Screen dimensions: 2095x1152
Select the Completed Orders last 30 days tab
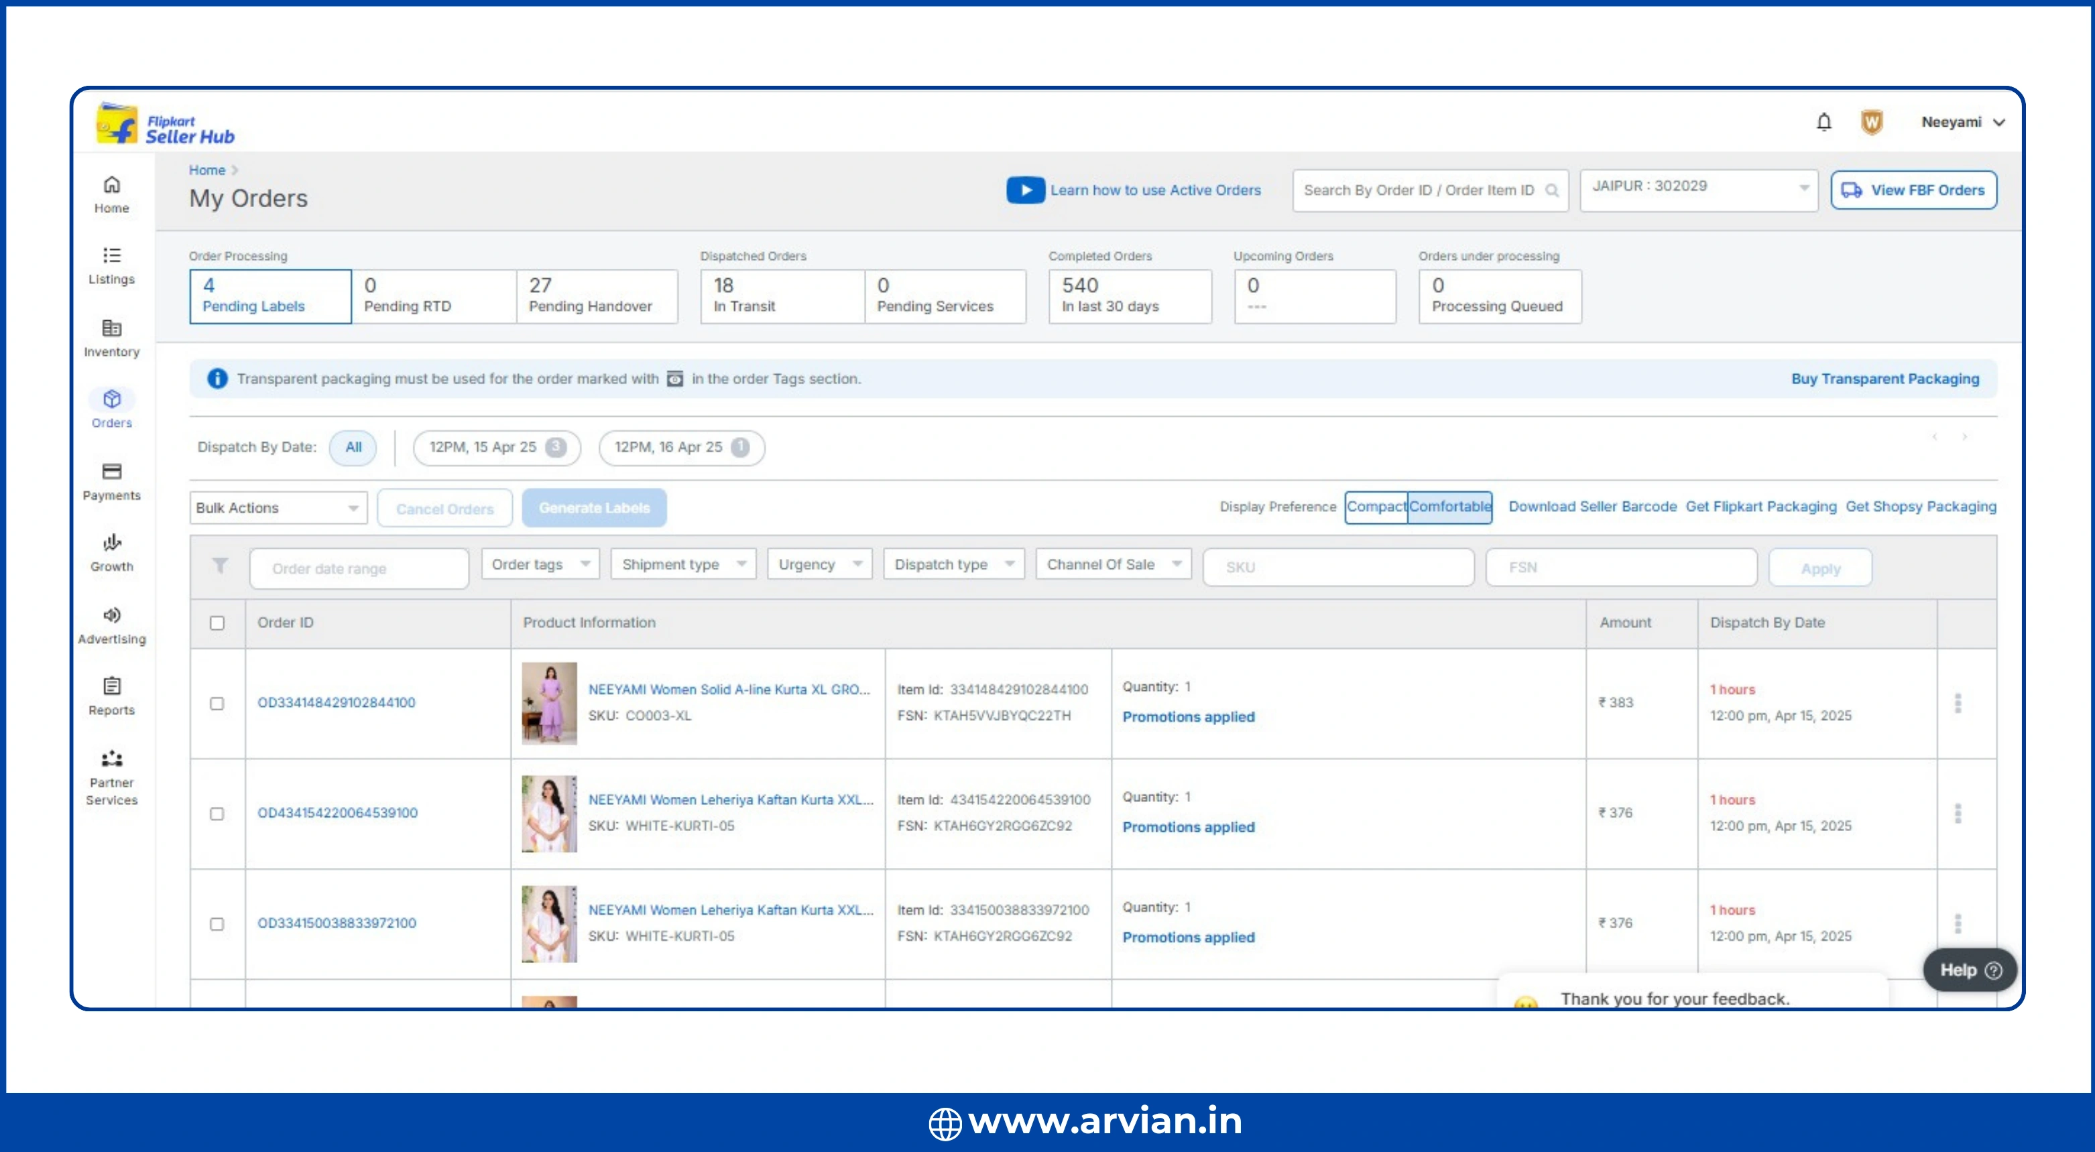[1130, 296]
